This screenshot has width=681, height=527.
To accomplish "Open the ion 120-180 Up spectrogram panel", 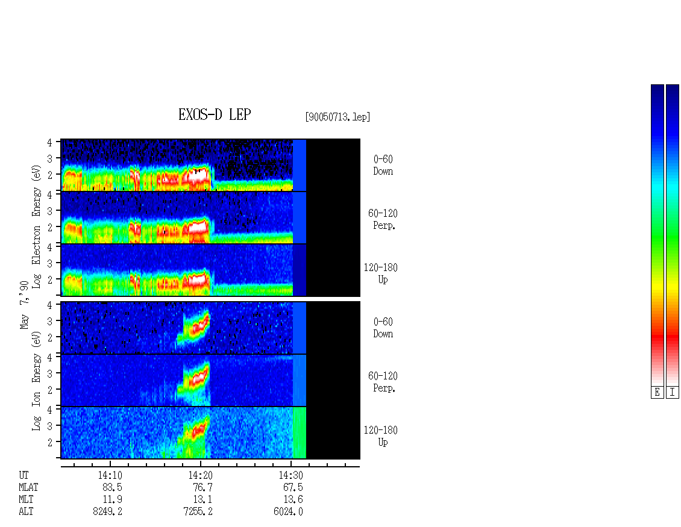I will [x=210, y=433].
